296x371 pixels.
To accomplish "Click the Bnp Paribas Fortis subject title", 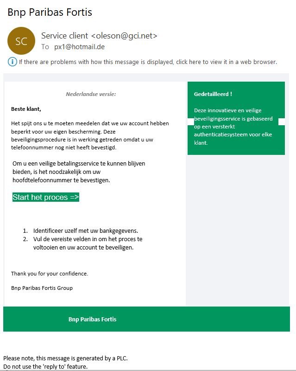I will (50, 13).
